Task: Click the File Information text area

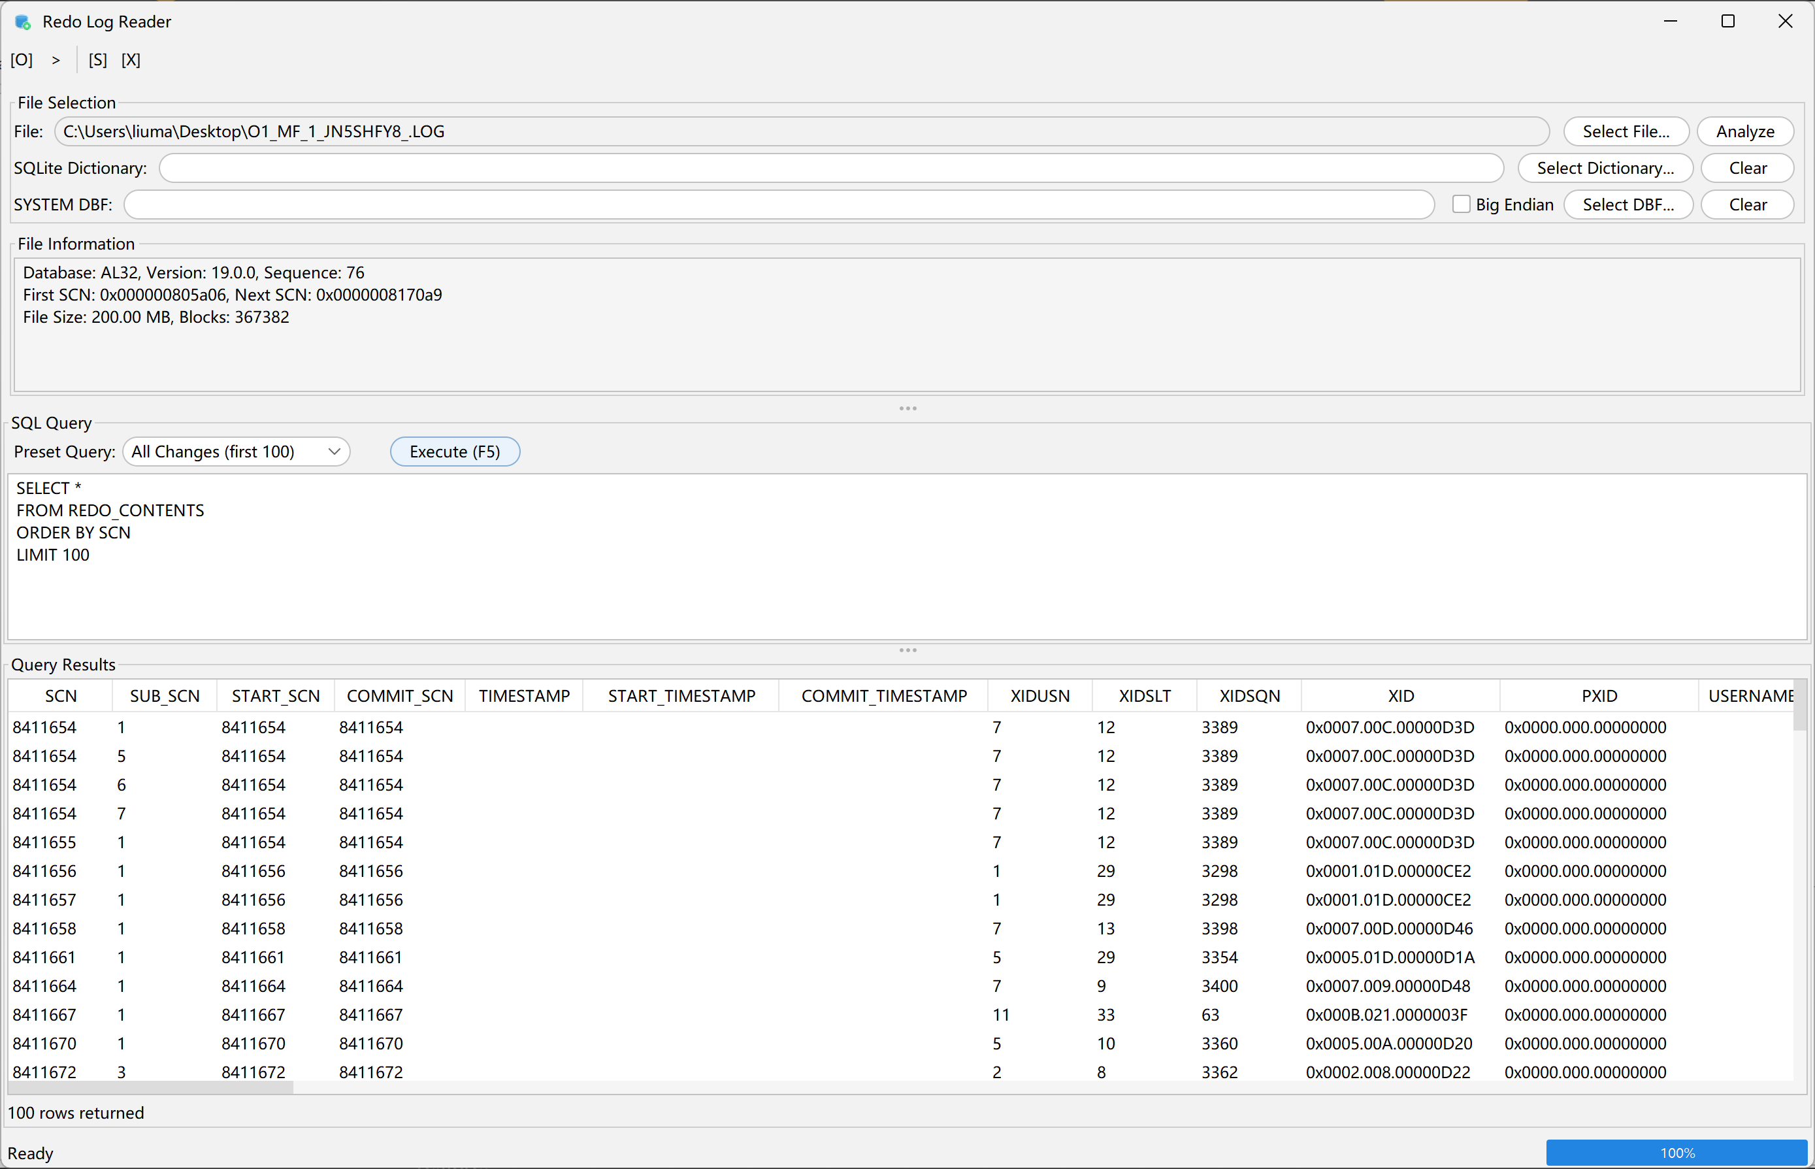Action: [907, 325]
